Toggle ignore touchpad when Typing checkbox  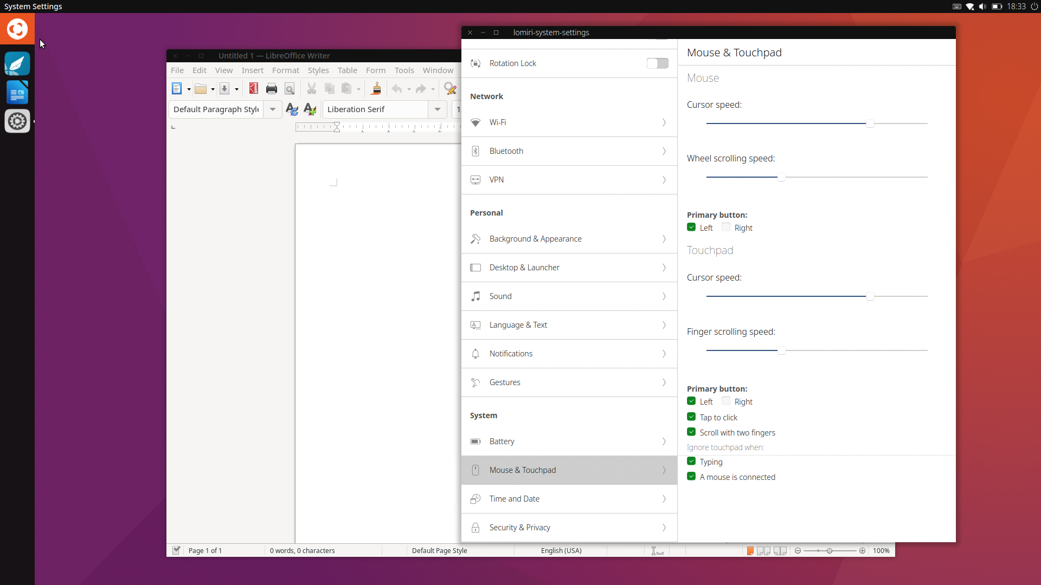[x=691, y=461]
